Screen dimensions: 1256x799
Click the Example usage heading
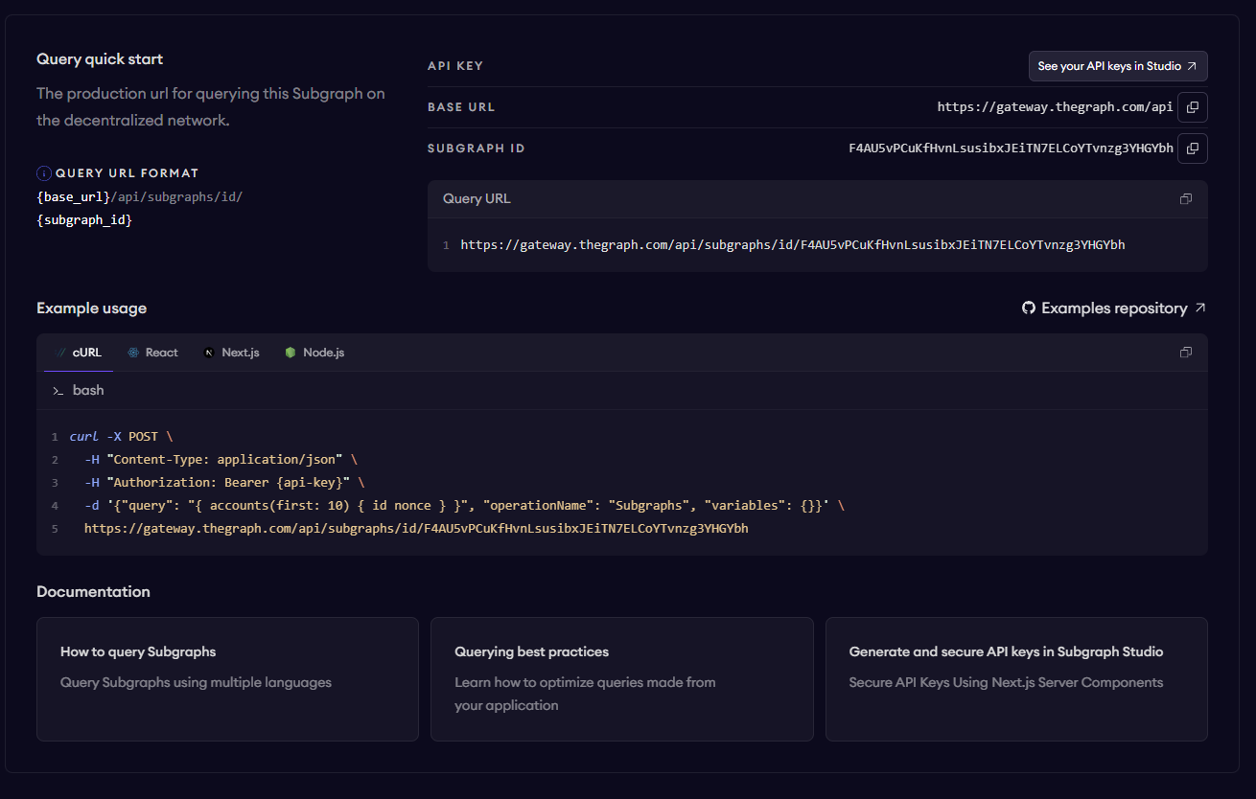pyautogui.click(x=92, y=308)
